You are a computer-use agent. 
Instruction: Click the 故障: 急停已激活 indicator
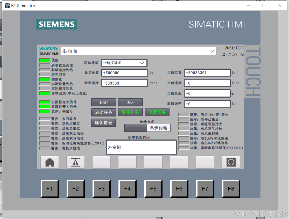point(184,119)
